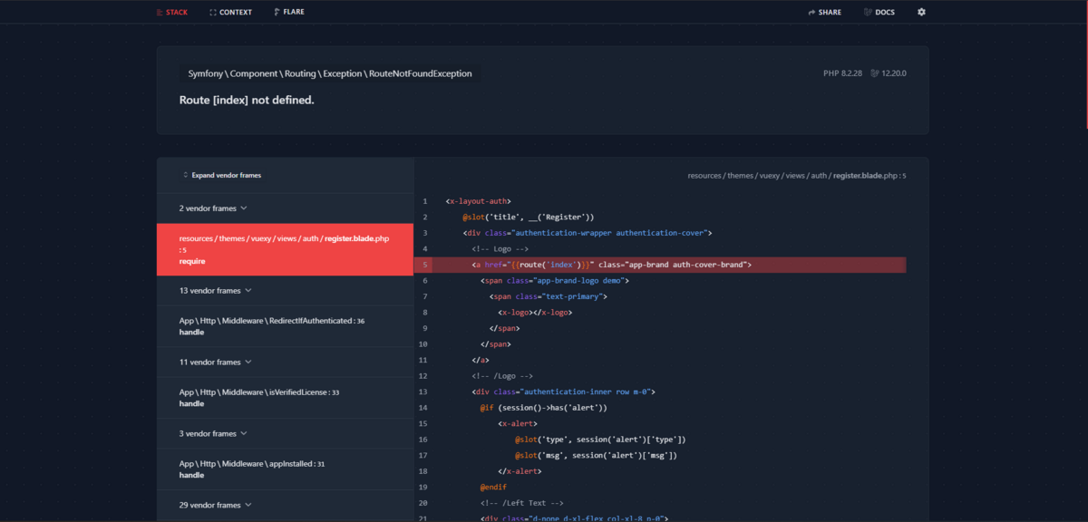Click the Stack list icon
Viewport: 1088px width, 522px height.
160,13
